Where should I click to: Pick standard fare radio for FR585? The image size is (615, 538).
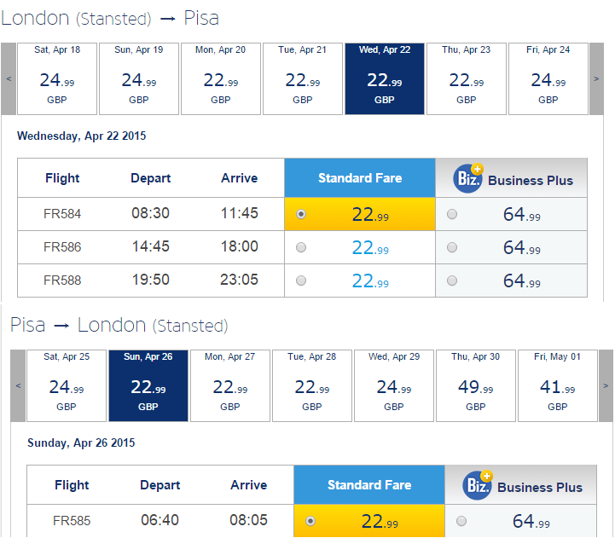(x=310, y=521)
